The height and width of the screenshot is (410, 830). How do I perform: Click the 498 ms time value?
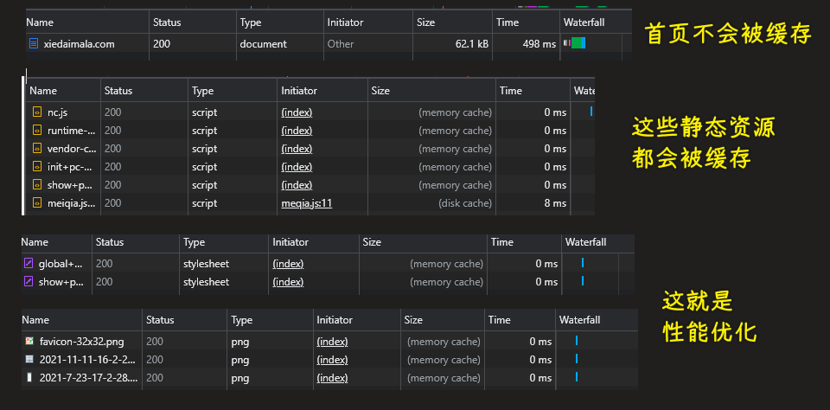pyautogui.click(x=539, y=44)
